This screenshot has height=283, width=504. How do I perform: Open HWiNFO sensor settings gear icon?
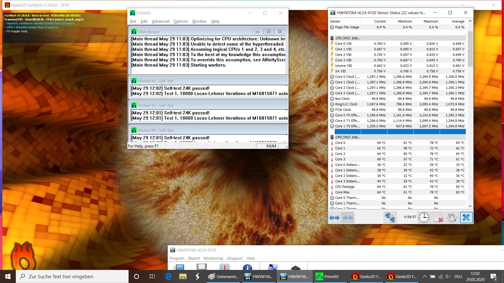pyautogui.click(x=452, y=217)
